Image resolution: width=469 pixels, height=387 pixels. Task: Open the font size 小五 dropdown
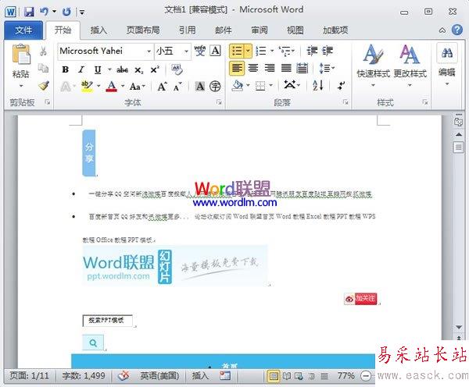click(186, 51)
